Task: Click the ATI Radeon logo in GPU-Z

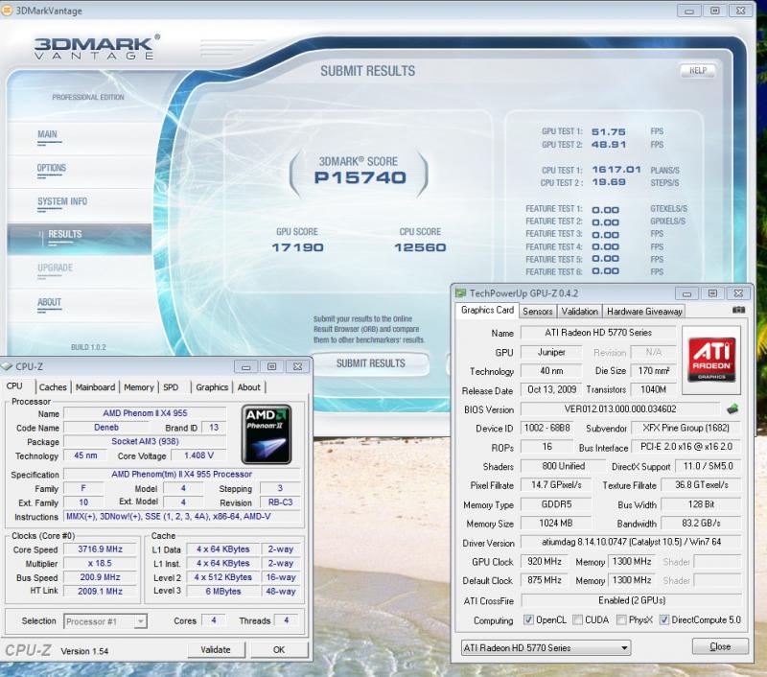Action: pyautogui.click(x=711, y=360)
